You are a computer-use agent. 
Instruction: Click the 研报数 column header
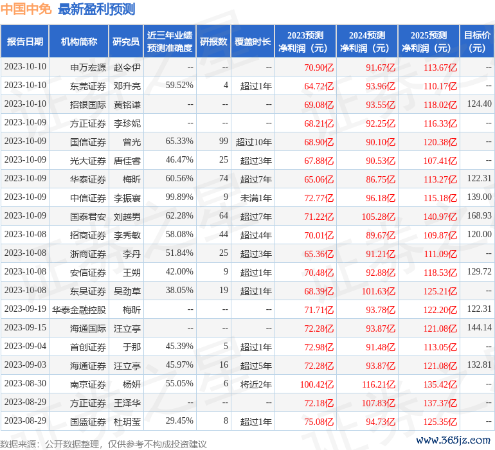pos(213,42)
